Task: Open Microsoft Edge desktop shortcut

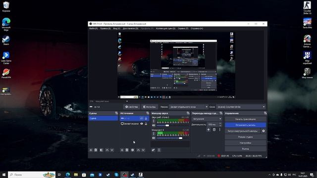Action: (x=6, y=24)
